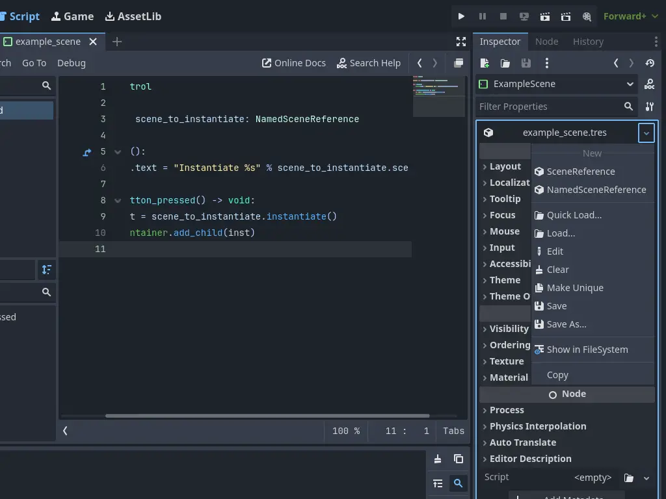Image resolution: width=666 pixels, height=499 pixels.
Task: Run the project with the play icon
Action: tap(461, 16)
